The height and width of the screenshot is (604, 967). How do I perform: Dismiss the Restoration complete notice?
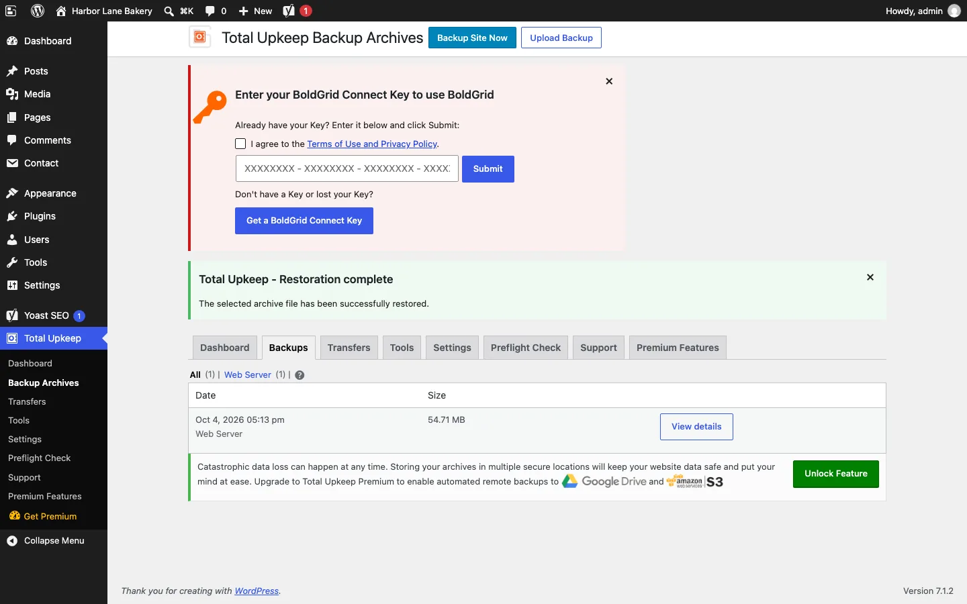(x=870, y=277)
